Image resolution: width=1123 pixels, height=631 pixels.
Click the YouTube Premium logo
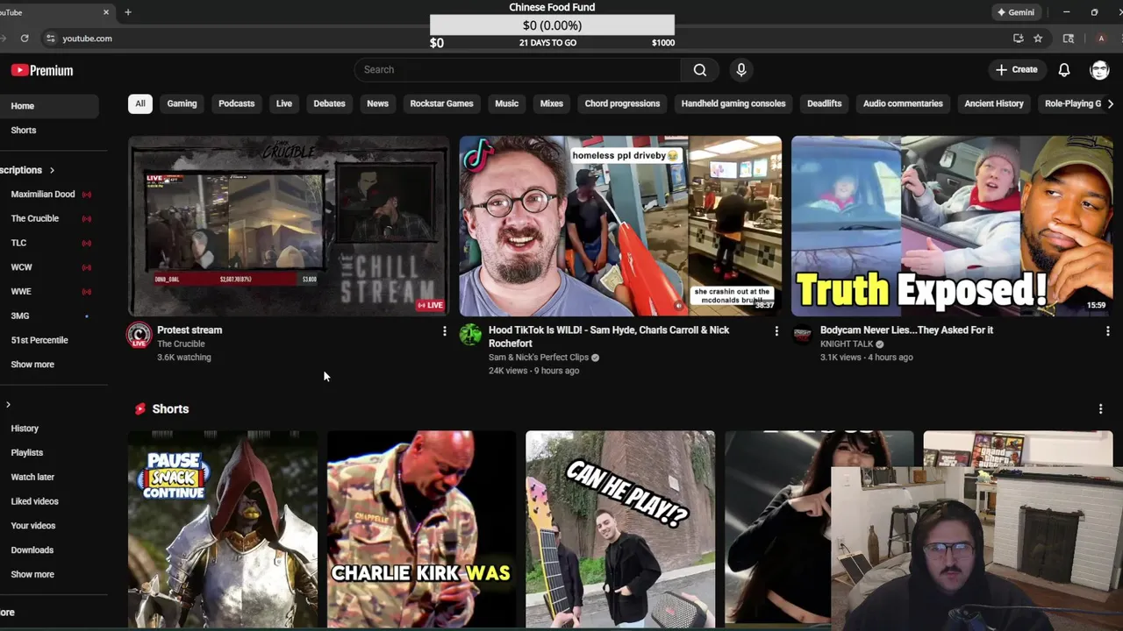pyautogui.click(x=41, y=70)
